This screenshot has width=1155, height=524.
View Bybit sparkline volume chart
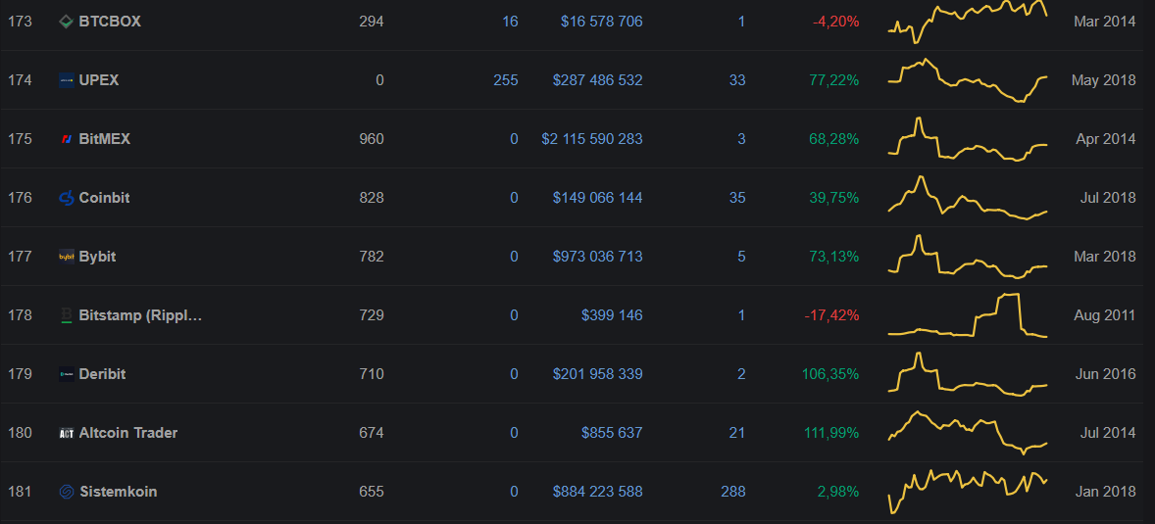point(968,257)
